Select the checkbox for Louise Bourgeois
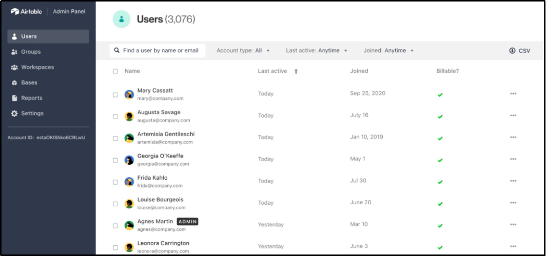This screenshot has height=256, width=546. tap(115, 204)
